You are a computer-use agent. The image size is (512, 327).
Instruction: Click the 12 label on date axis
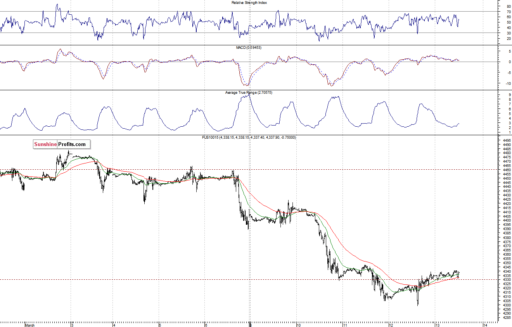(x=391, y=325)
